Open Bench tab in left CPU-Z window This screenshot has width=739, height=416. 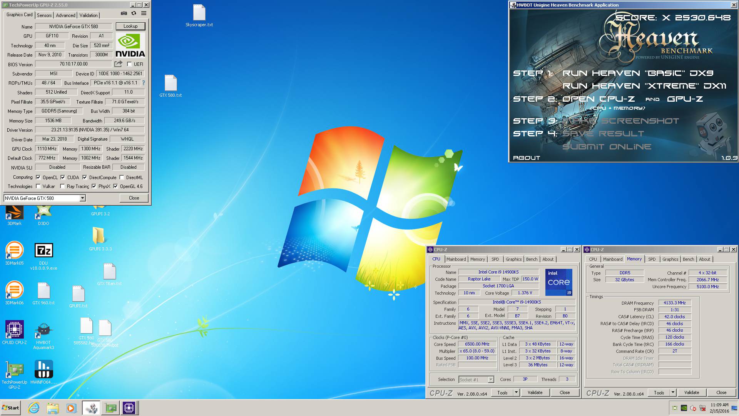(532, 259)
